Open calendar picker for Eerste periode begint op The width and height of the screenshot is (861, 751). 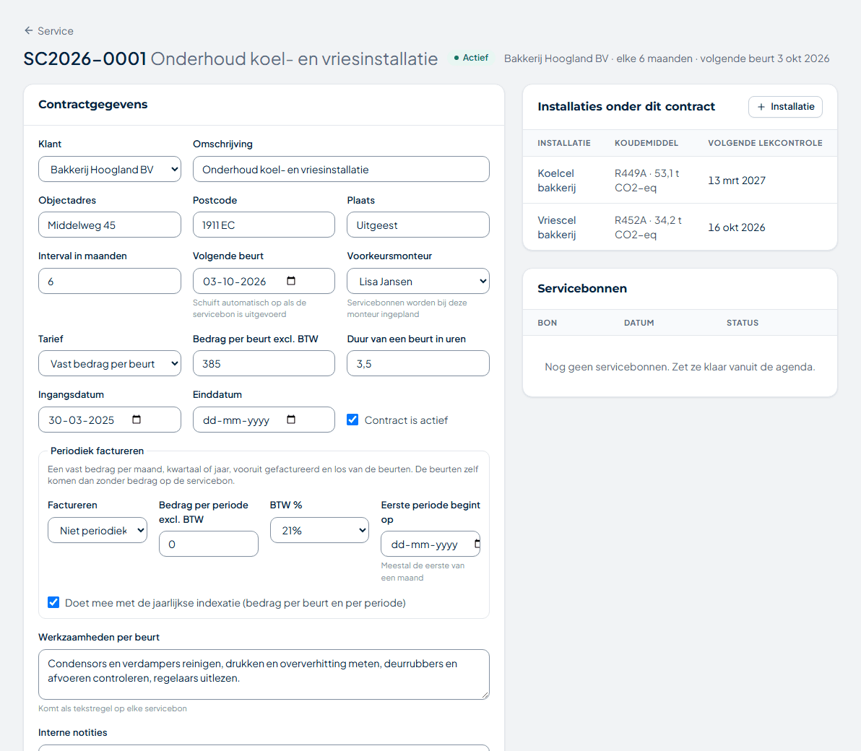[x=477, y=544]
